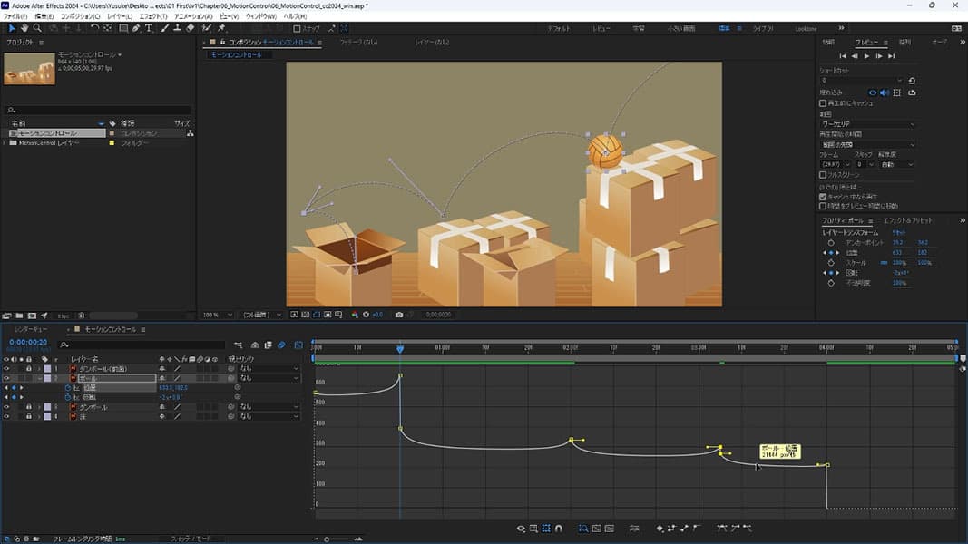Image resolution: width=968 pixels, height=544 pixels.
Task: Collapse the ボール layer properties twirl arrow
Action: pos(40,378)
